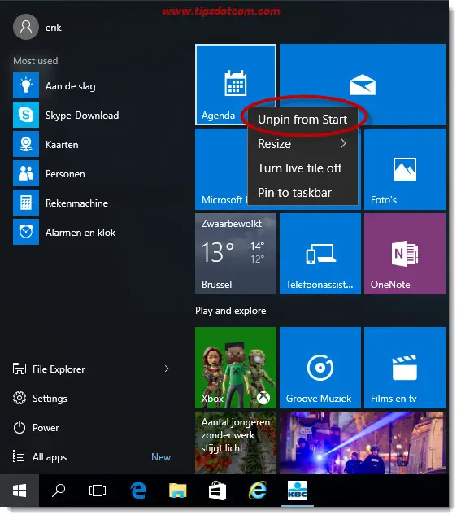Click the Alarmen en klok icon
Screen dimensions: 461x519
tap(26, 232)
